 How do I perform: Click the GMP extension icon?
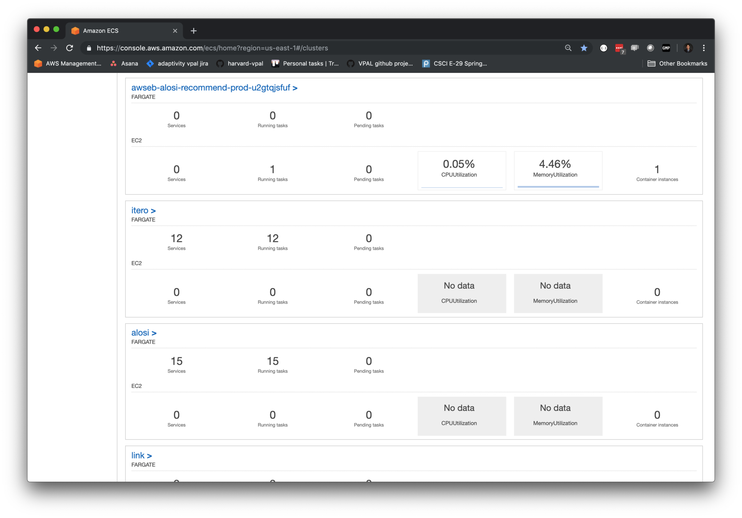click(x=666, y=48)
